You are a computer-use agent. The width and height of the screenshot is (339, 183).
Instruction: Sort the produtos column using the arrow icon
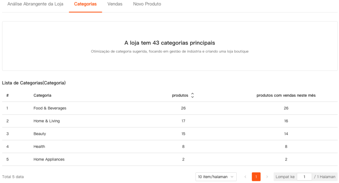click(x=192, y=95)
